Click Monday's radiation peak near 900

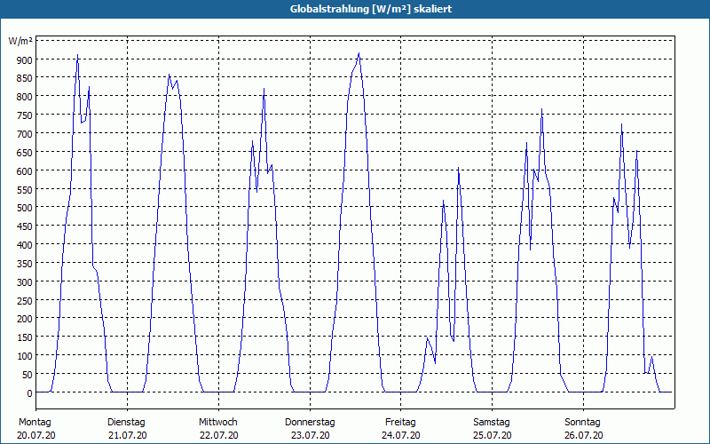[x=77, y=56]
